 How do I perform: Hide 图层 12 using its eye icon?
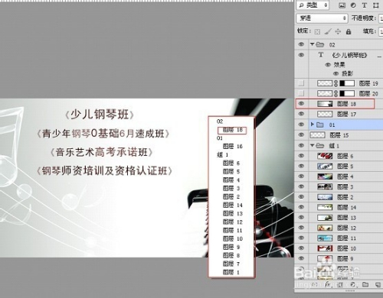(x=301, y=228)
